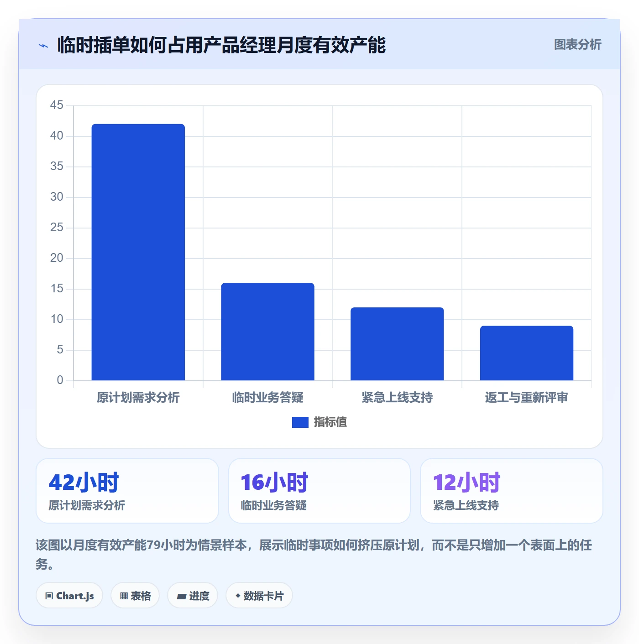Image resolution: width=639 pixels, height=644 pixels.
Task: Click the chart title 临时插单如何占用产品经理月度有效产能
Action: tap(221, 45)
